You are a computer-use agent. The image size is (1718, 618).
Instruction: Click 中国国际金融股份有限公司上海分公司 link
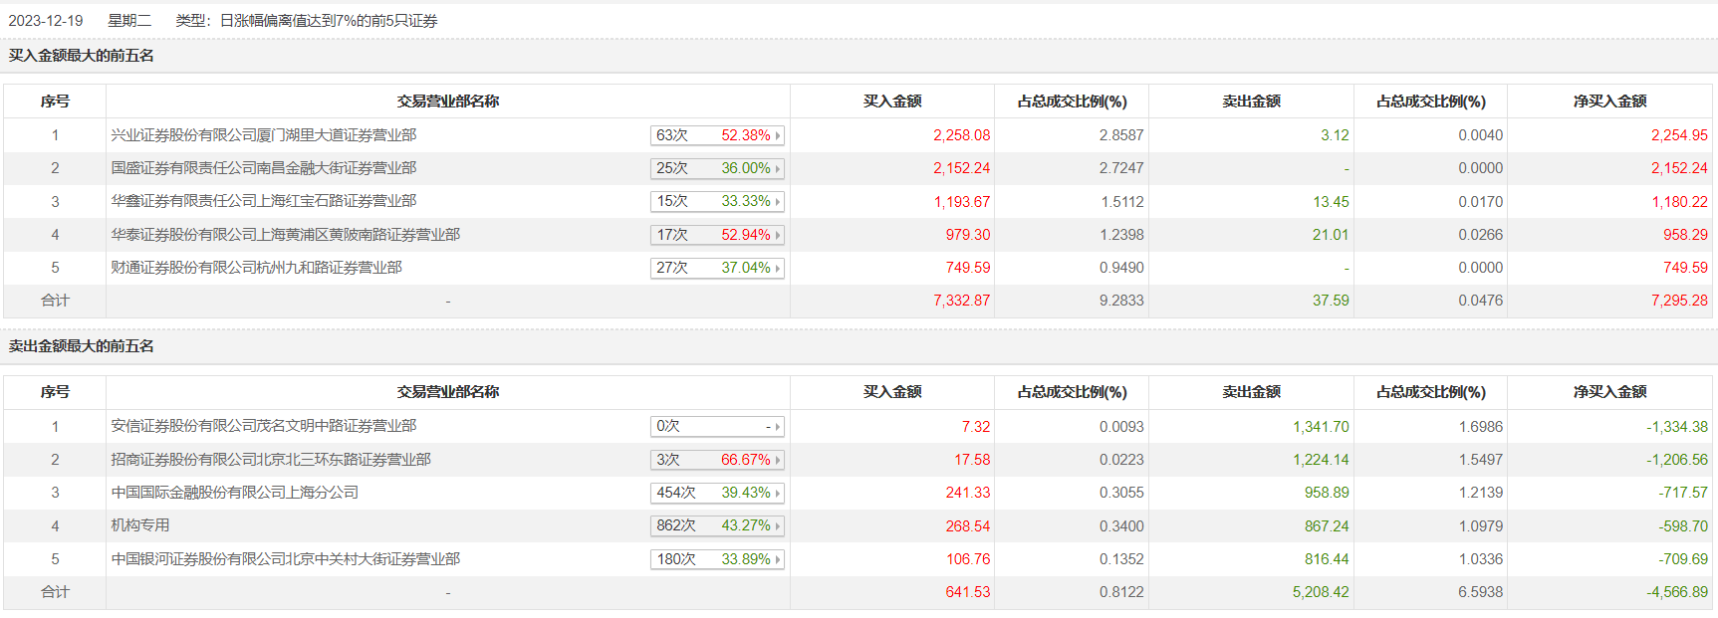[235, 493]
